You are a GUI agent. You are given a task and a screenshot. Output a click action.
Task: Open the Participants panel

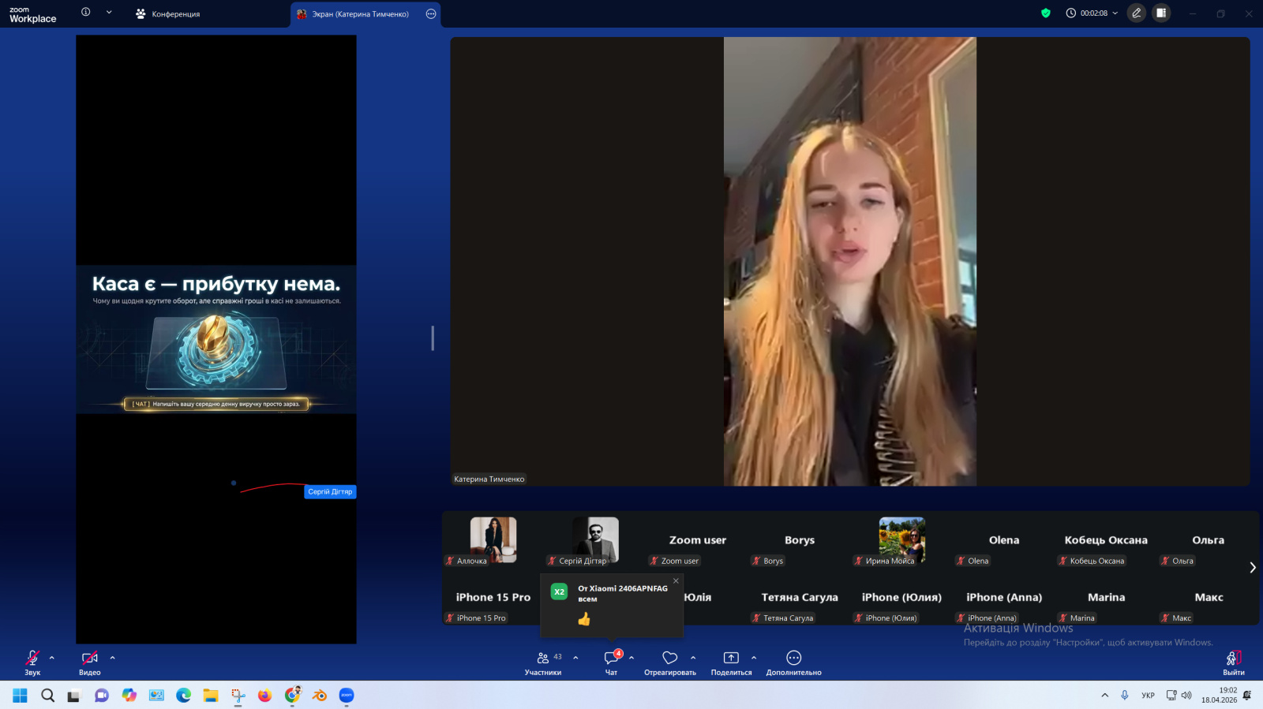coord(543,662)
